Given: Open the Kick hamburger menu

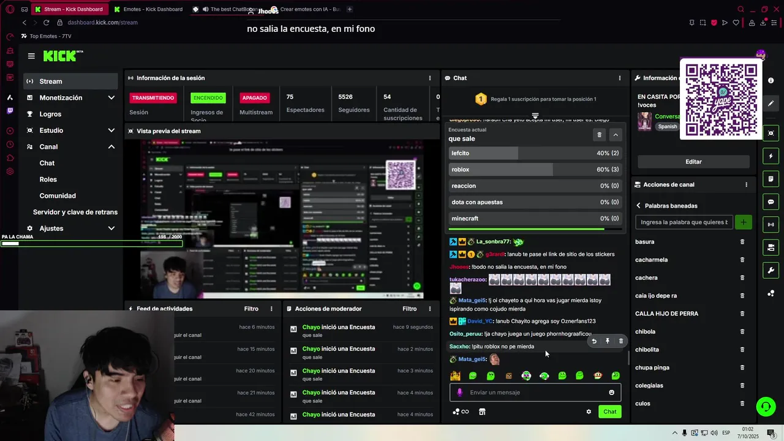Looking at the screenshot, I should pyautogui.click(x=31, y=56).
